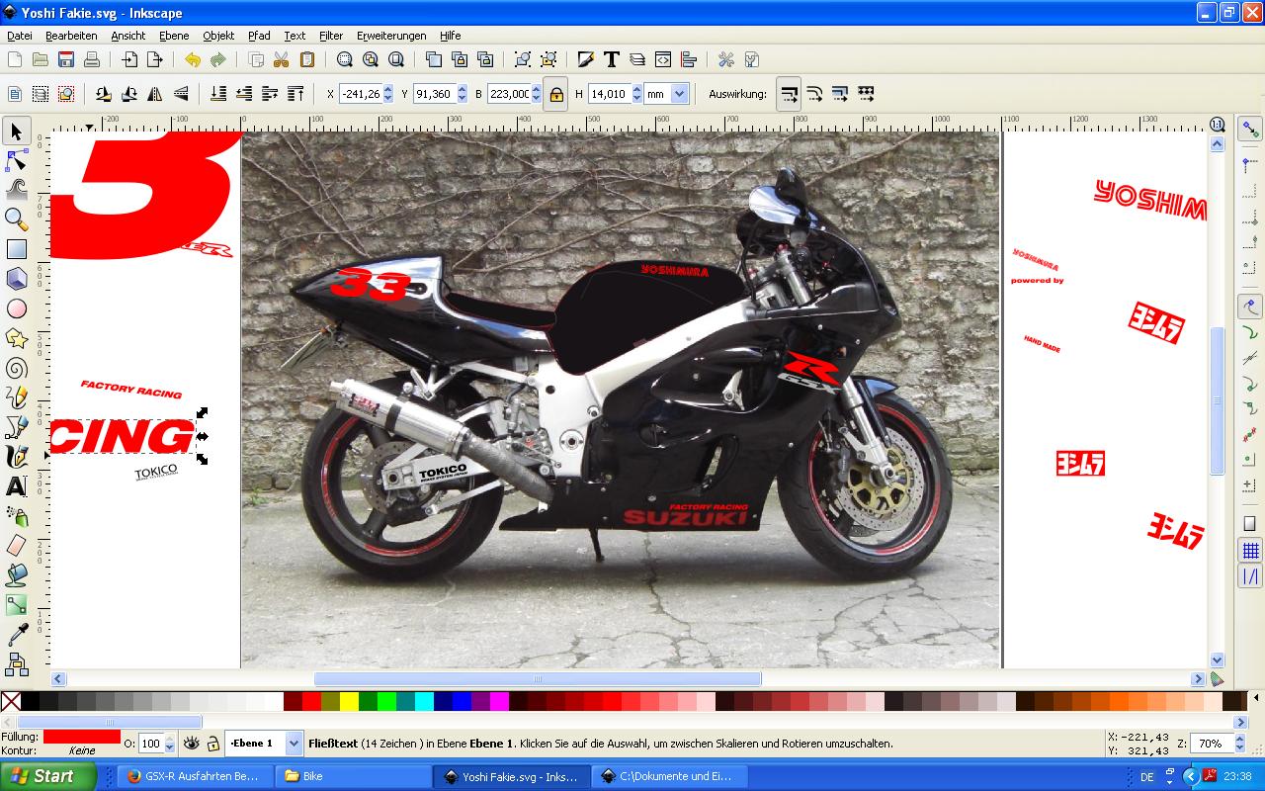
Task: Rotate selection 90° counter-clockwise
Action: (104, 94)
